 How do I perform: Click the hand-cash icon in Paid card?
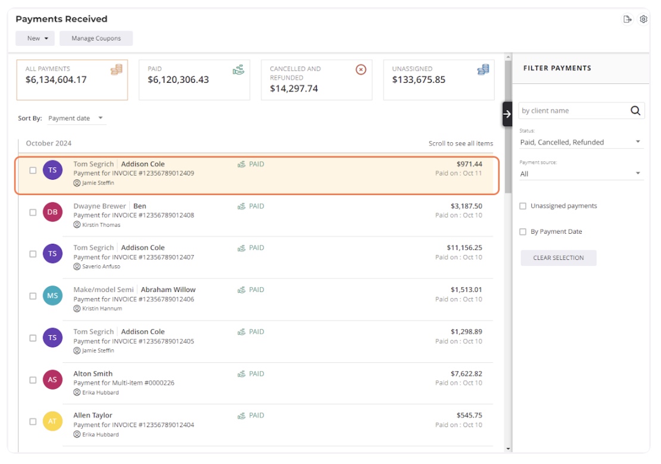[x=239, y=70]
